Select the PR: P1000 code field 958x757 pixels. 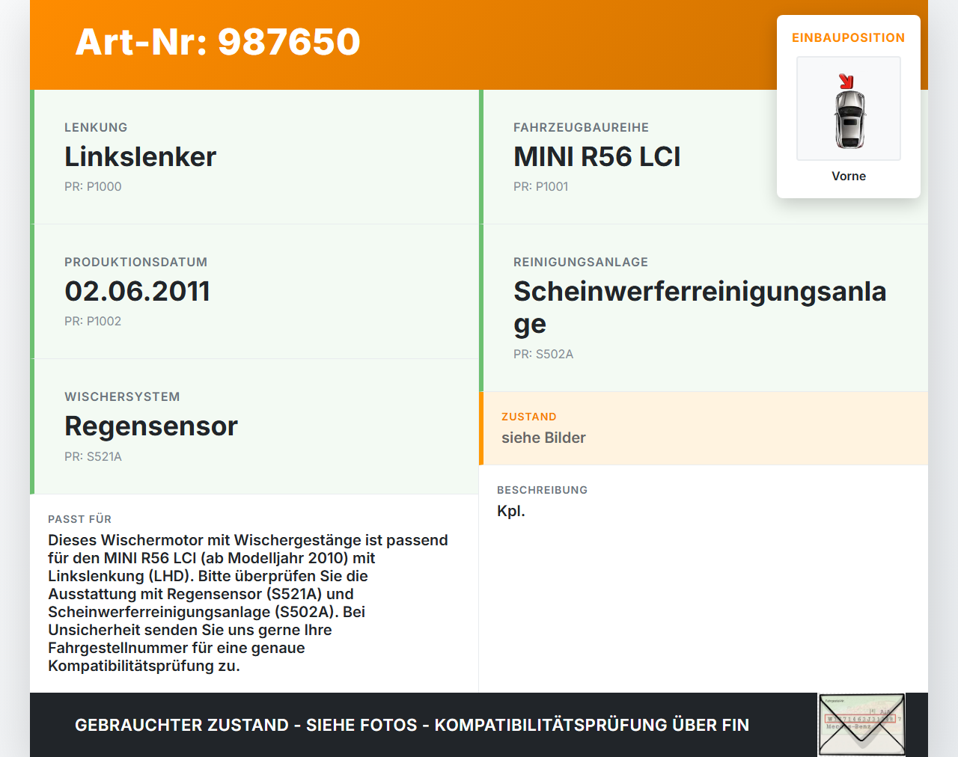(x=93, y=186)
